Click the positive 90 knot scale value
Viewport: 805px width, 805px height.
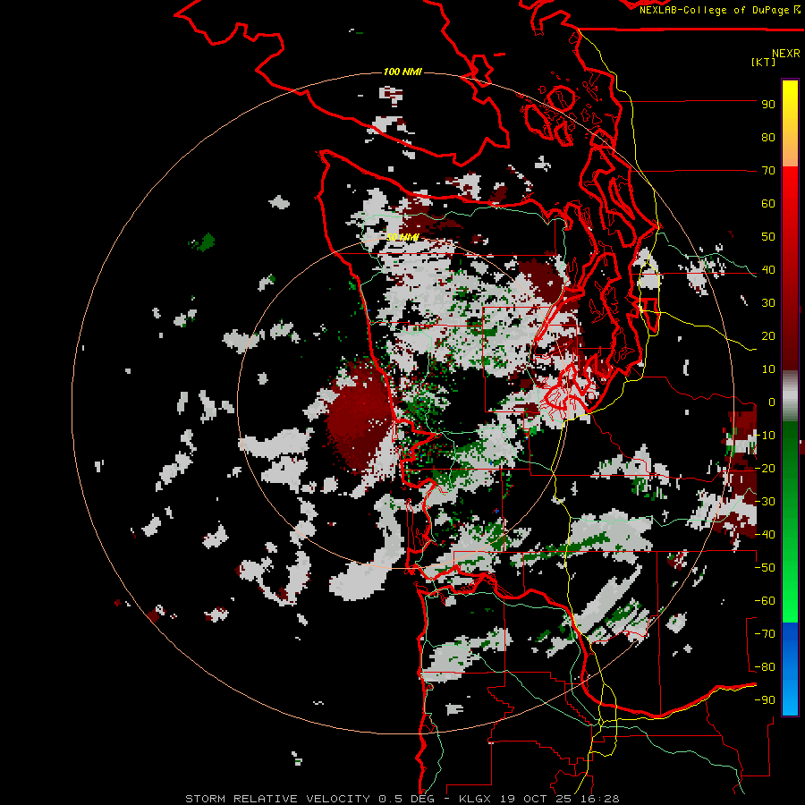(768, 105)
